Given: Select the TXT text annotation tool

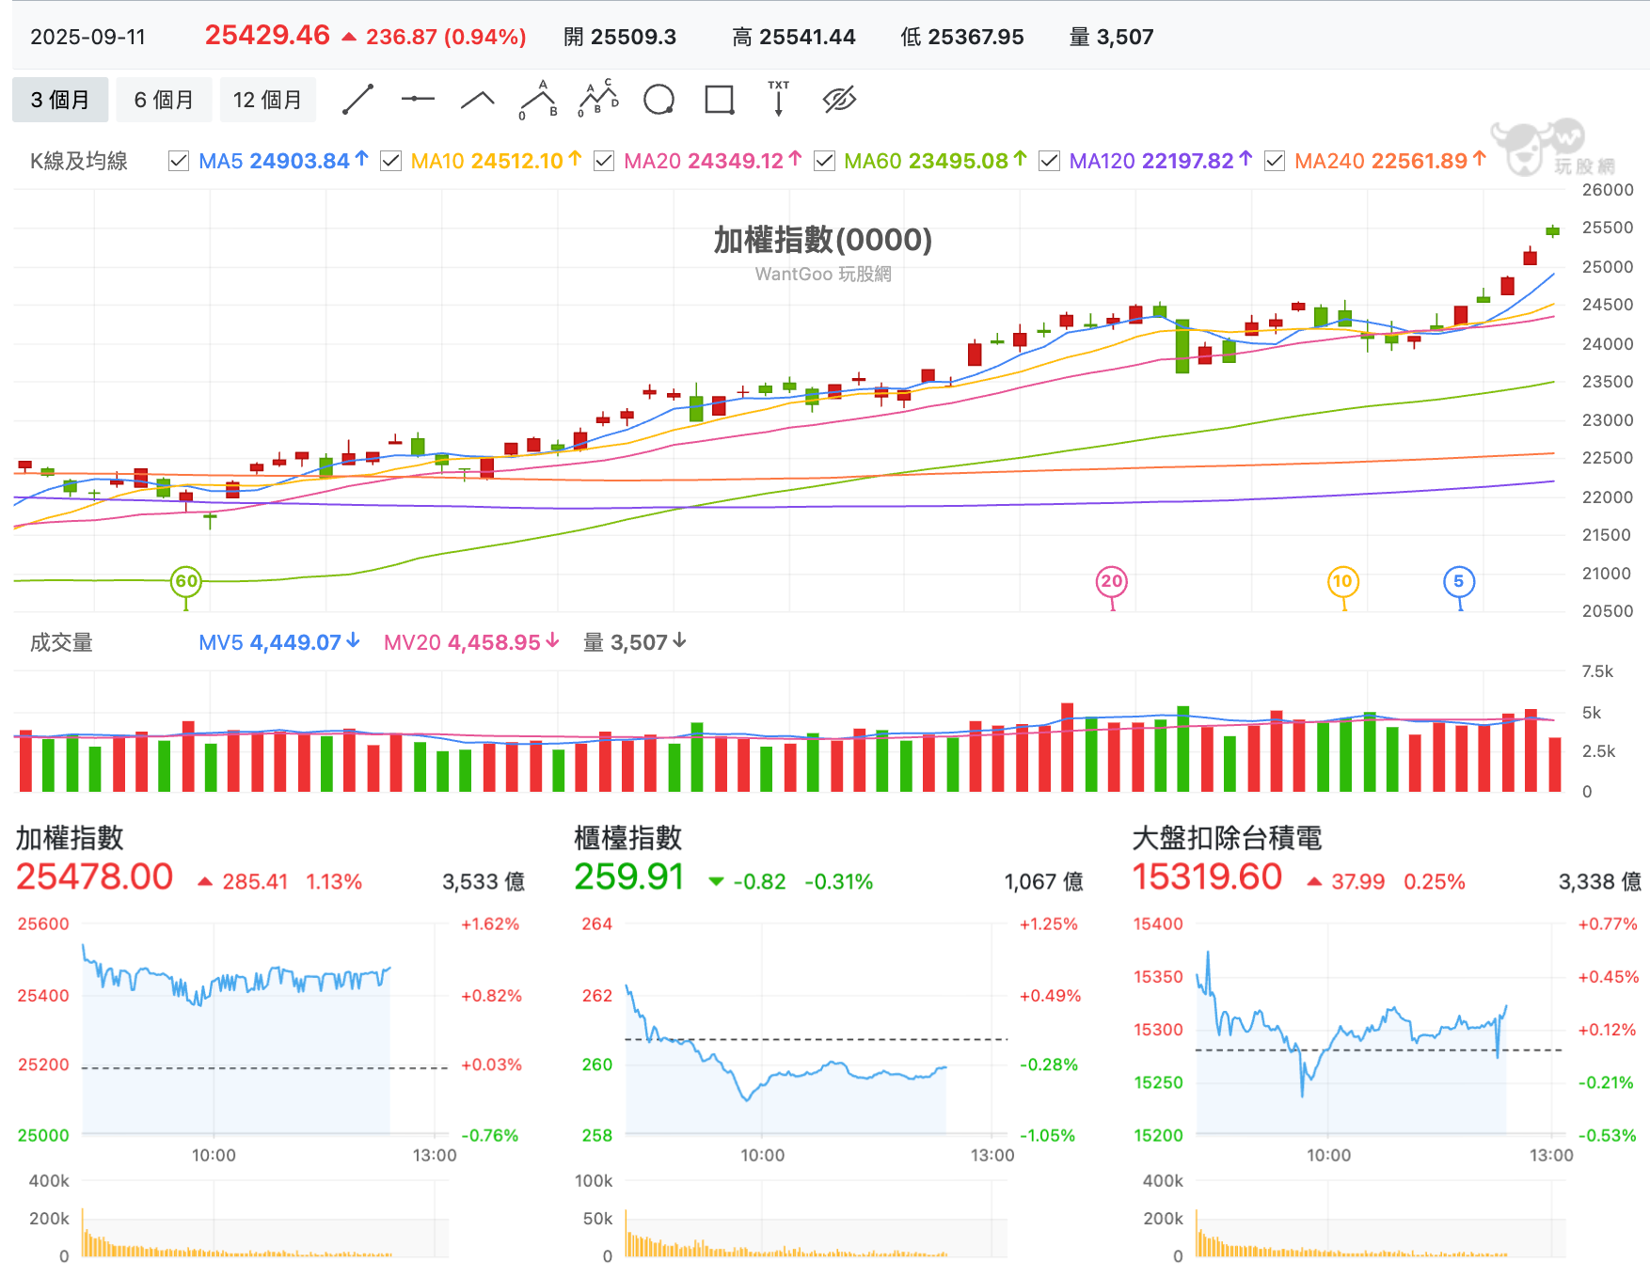Looking at the screenshot, I should click(x=779, y=98).
